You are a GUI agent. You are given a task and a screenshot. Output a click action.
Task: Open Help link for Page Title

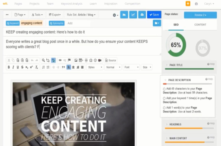[x=211, y=64]
